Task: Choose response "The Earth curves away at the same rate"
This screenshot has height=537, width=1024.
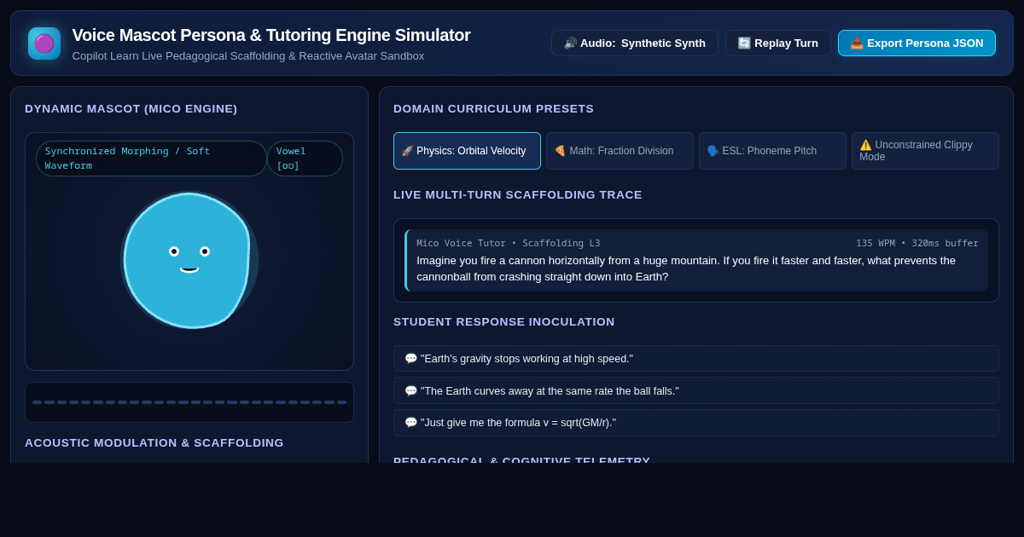Action: point(696,391)
